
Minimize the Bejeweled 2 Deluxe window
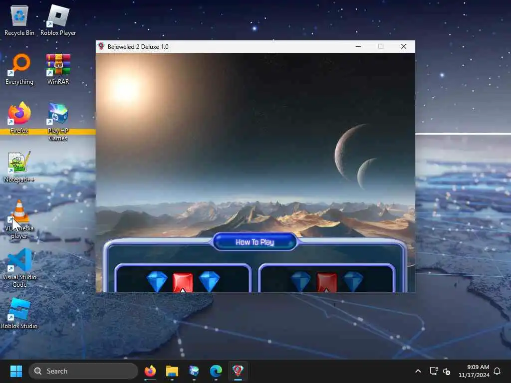point(358,46)
